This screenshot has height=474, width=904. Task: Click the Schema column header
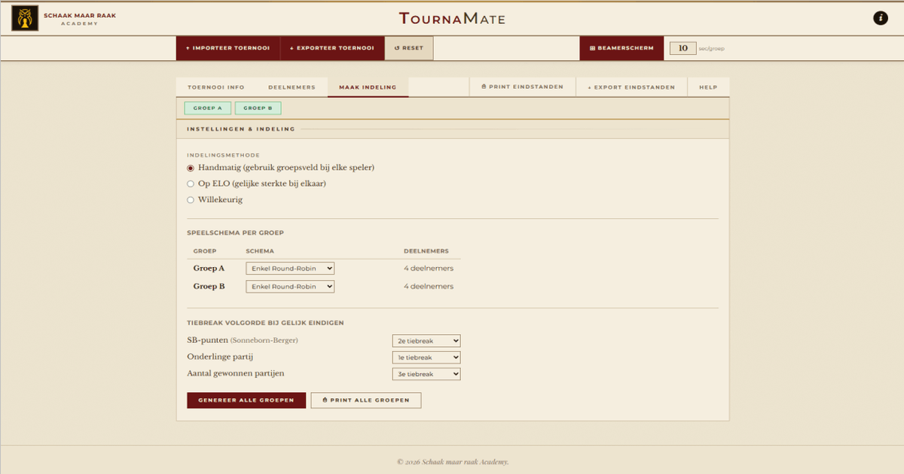[x=260, y=251]
